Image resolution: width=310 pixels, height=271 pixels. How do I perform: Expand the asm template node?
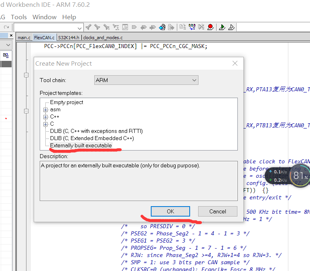point(45,110)
